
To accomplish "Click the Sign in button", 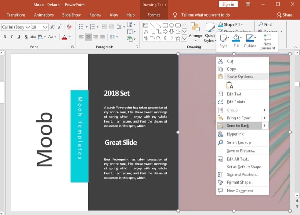I will (x=228, y=4).
